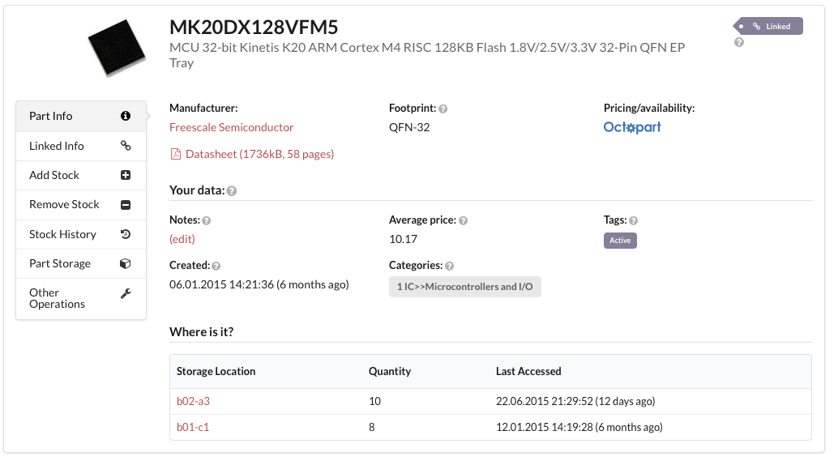Click the Stock History clock icon

pos(126,234)
